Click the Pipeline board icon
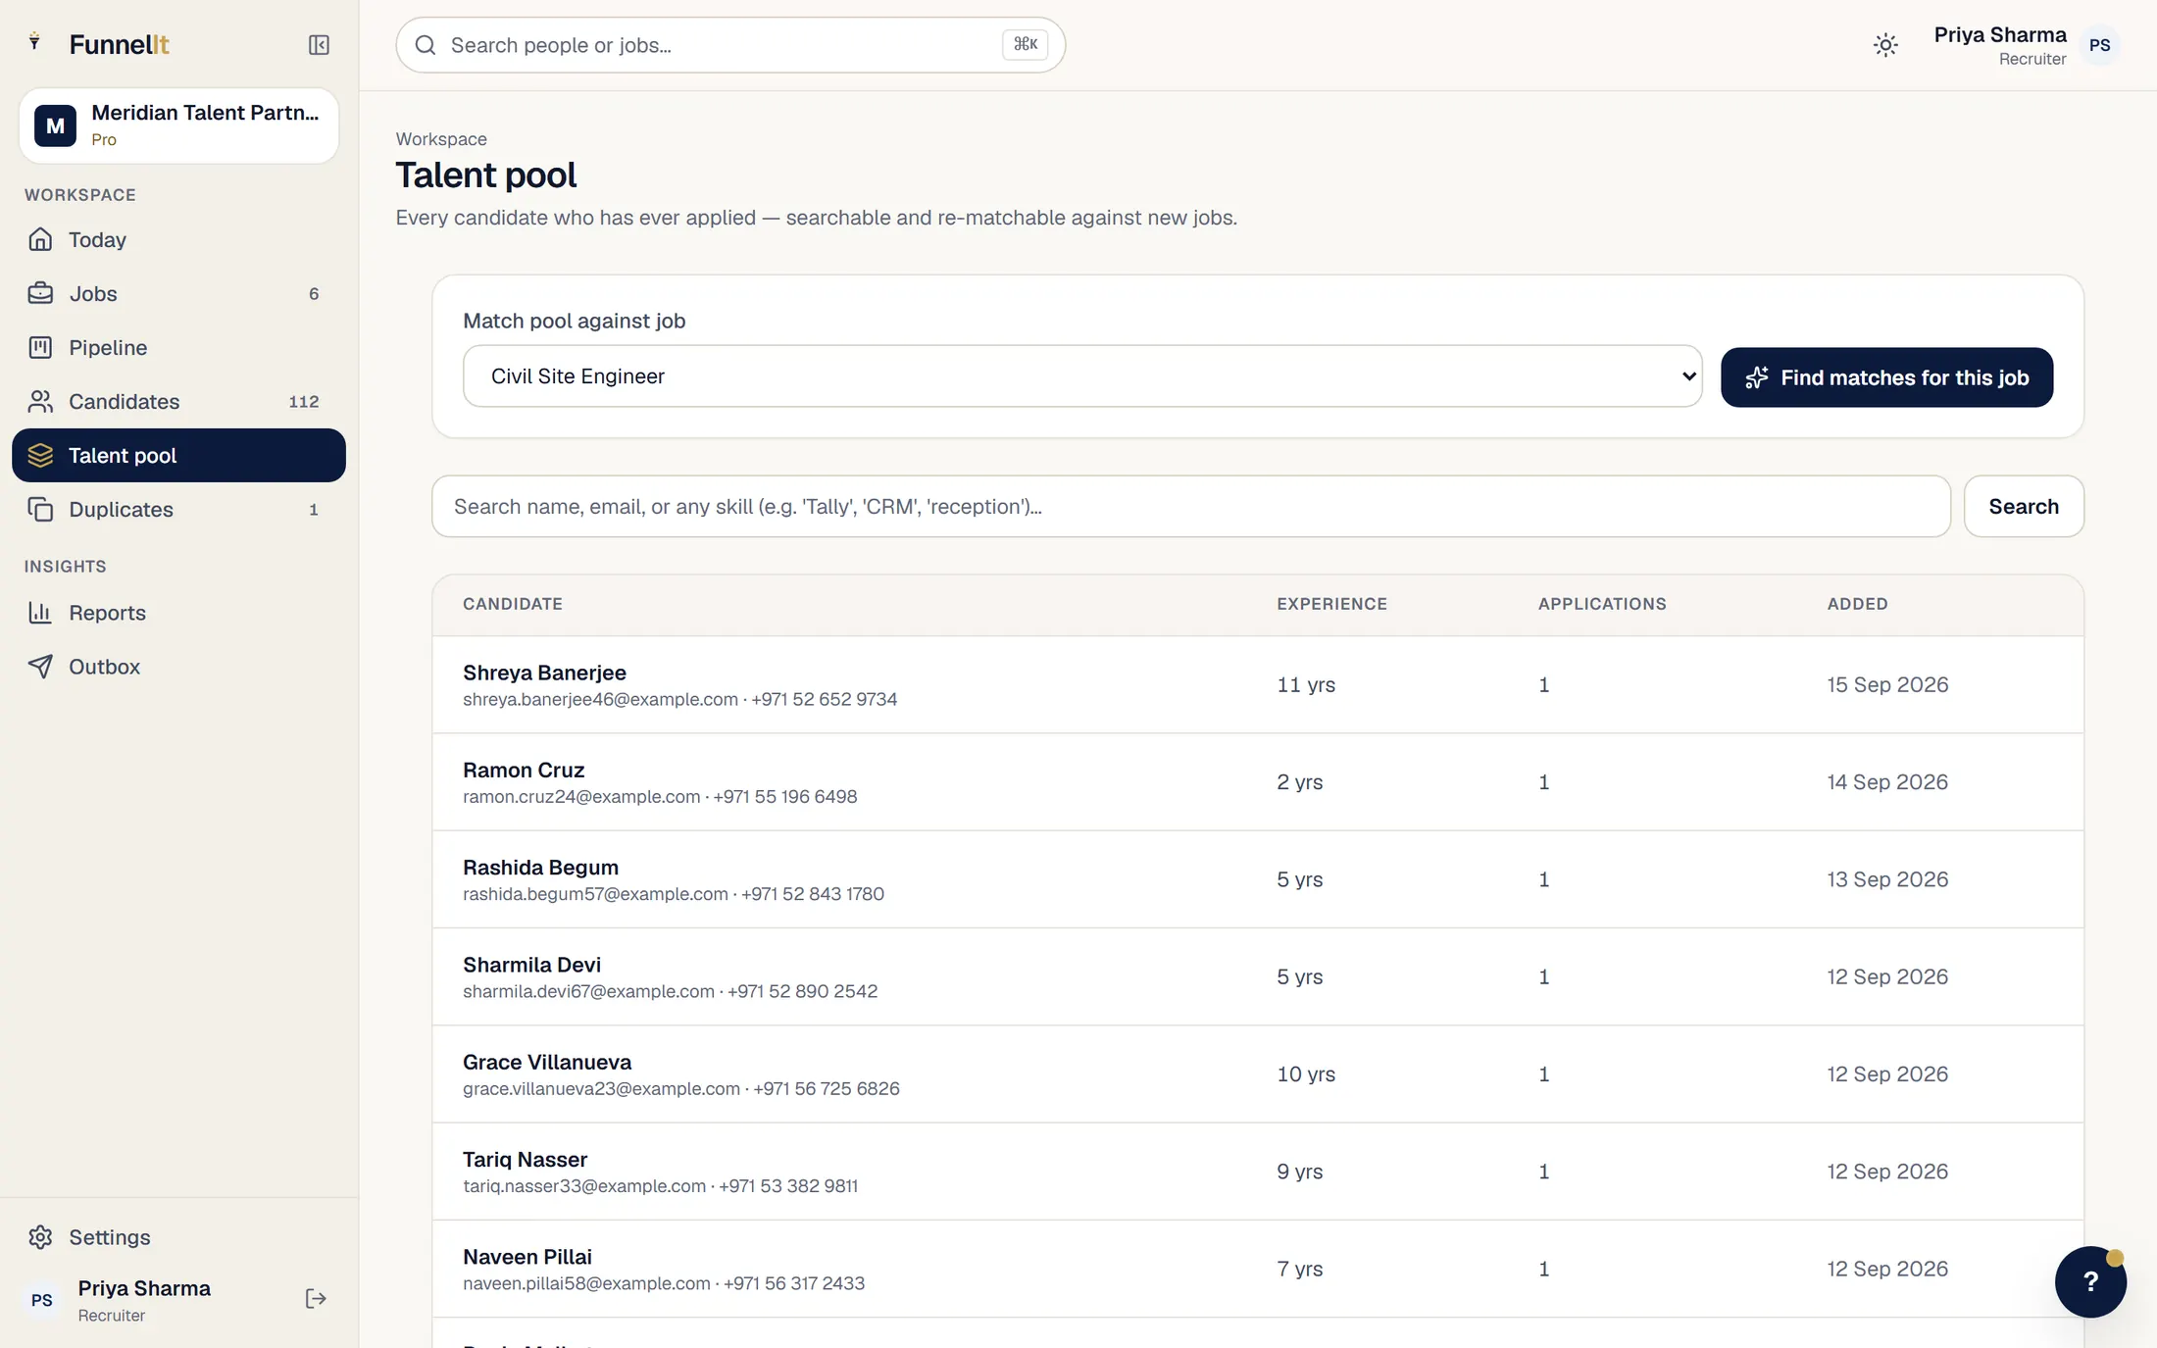 point(40,347)
